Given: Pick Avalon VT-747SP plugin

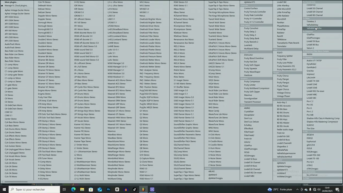Looking at the screenshot, I should point(314,61).
